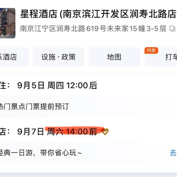This screenshot has width=177, height=177.
Task: Select the 打车 ride-hailing button
Action: click(x=161, y=57)
